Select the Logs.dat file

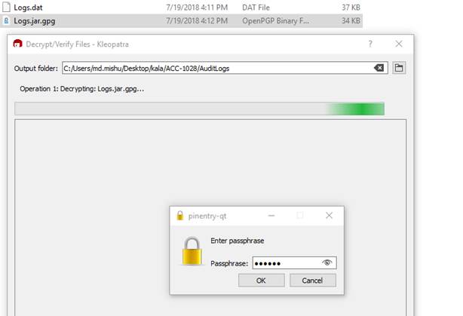(x=181, y=8)
